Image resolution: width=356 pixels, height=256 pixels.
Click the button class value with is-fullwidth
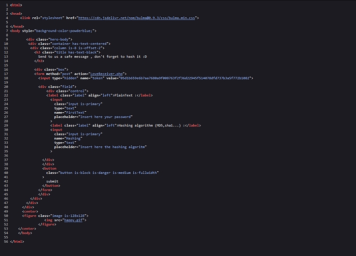(109, 173)
